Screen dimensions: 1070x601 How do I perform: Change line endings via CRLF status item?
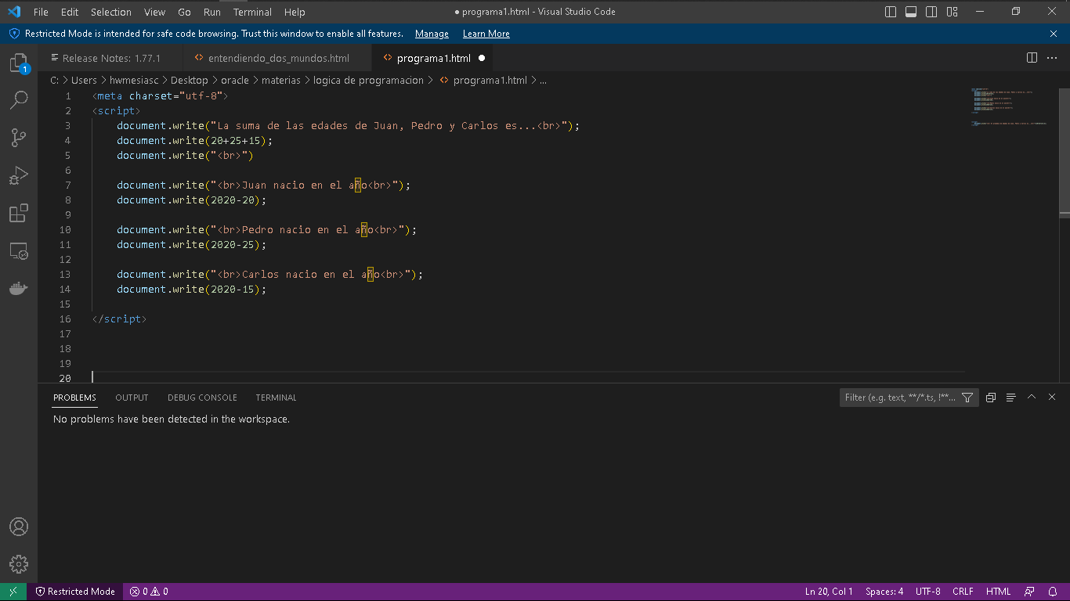tap(963, 592)
